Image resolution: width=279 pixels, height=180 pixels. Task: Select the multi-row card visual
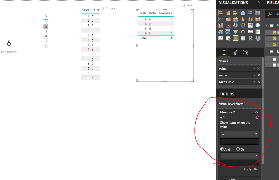pyautogui.click(x=258, y=32)
